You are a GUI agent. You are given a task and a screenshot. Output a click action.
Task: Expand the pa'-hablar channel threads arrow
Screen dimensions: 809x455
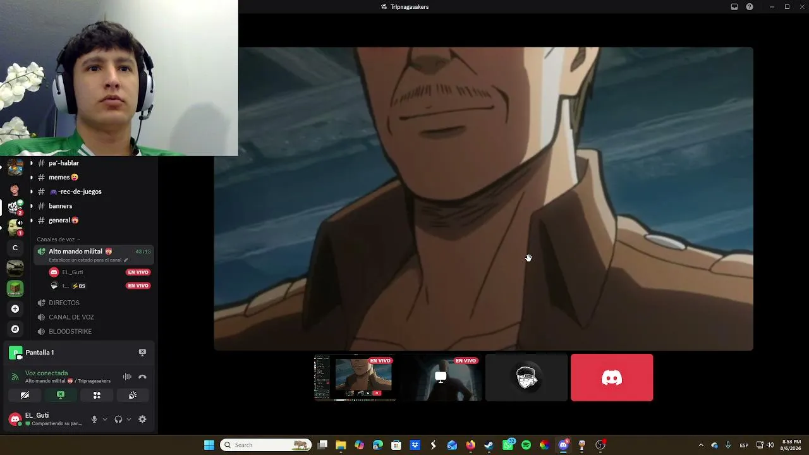31,163
